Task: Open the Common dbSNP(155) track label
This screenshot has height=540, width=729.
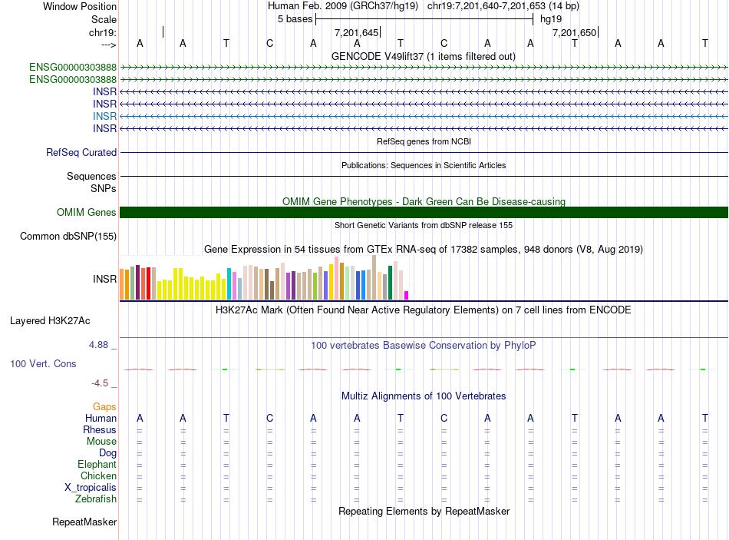Action: (68, 236)
